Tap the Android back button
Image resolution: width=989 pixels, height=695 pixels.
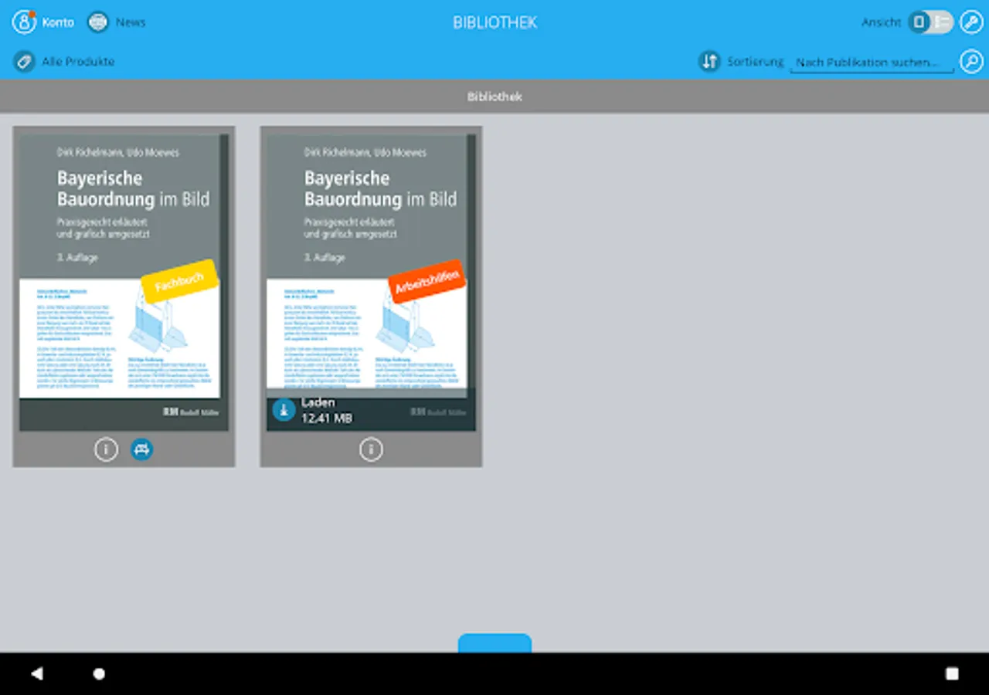pos(36,673)
